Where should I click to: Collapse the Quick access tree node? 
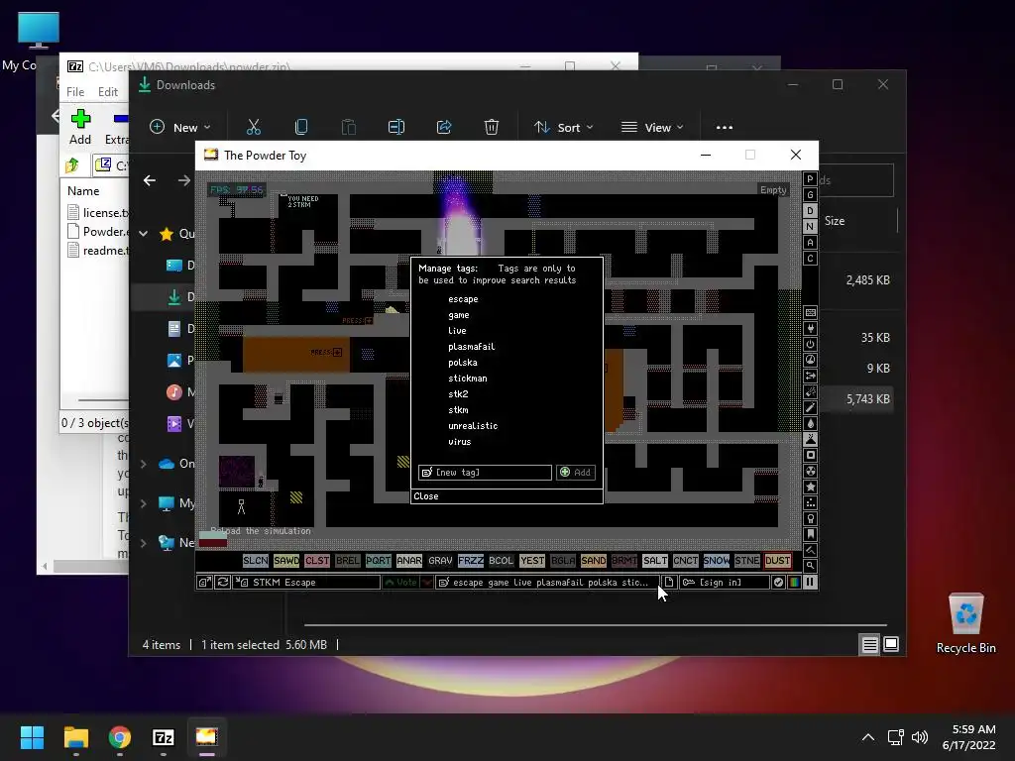(144, 234)
